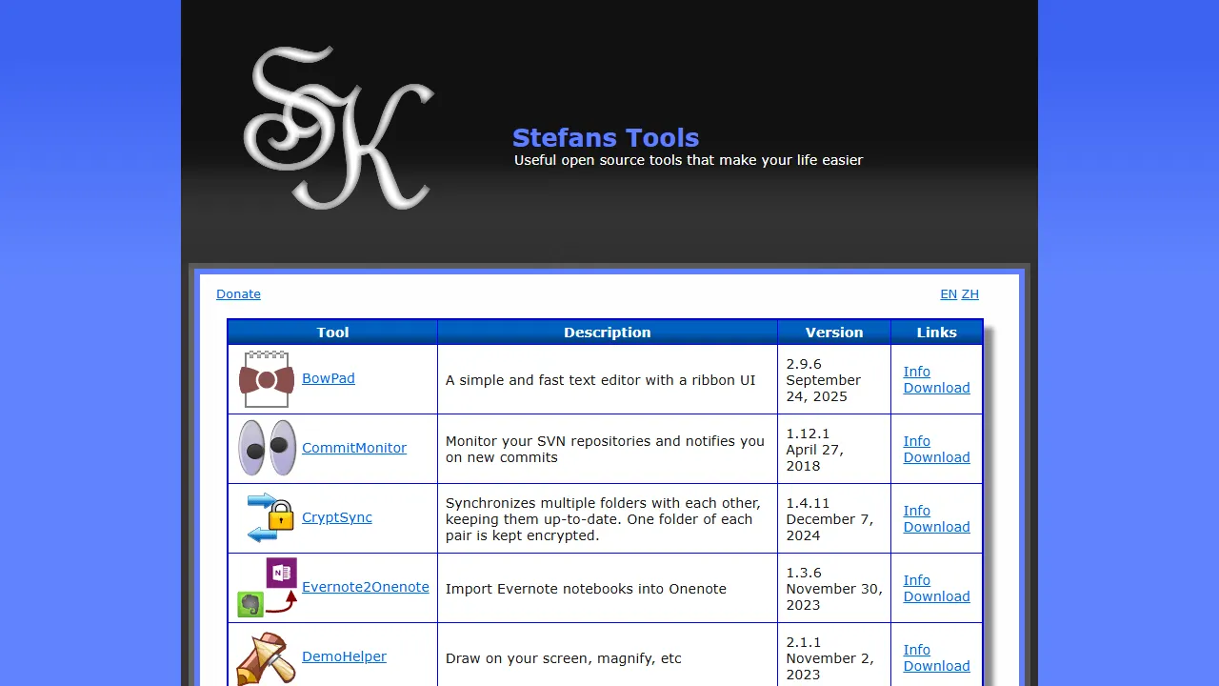Click the DemoHelper pencil icon
The image size is (1219, 686).
pyautogui.click(x=266, y=656)
